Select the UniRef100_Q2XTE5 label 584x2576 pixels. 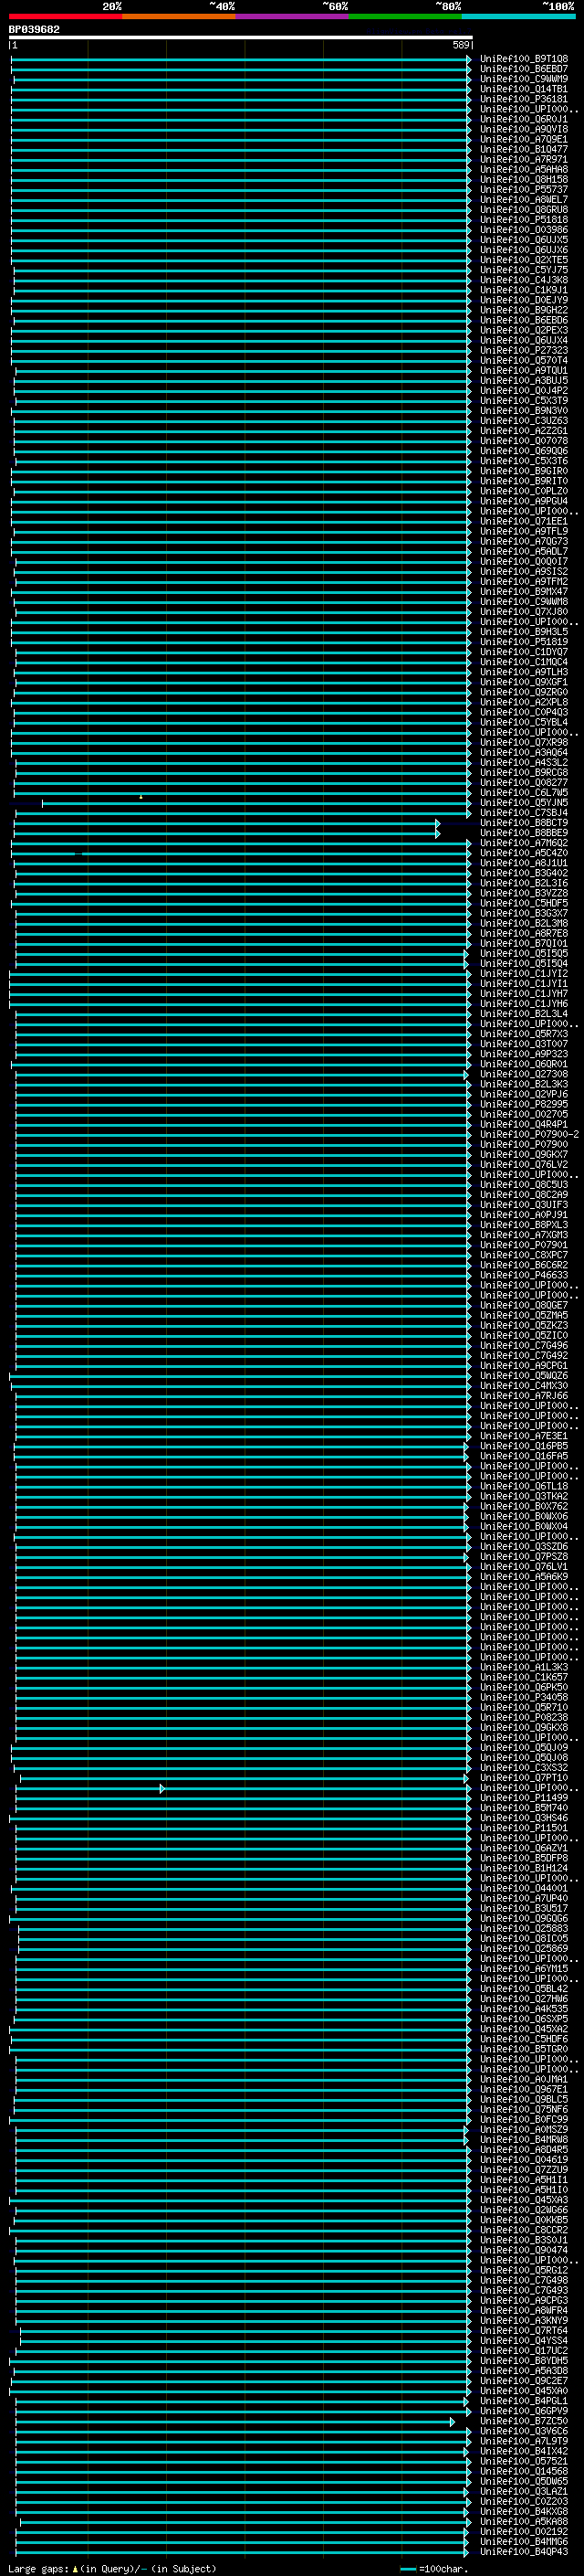click(523, 260)
